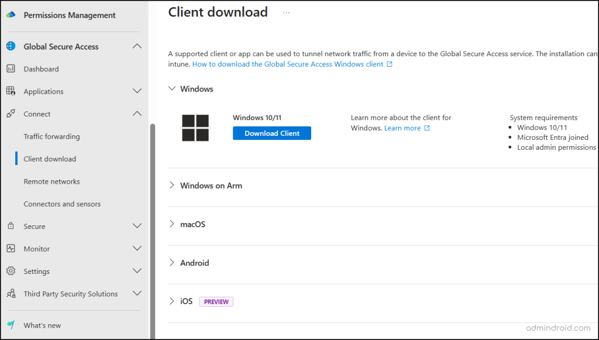The width and height of the screenshot is (599, 340).
Task: Click the Download Client button
Action: 272,133
